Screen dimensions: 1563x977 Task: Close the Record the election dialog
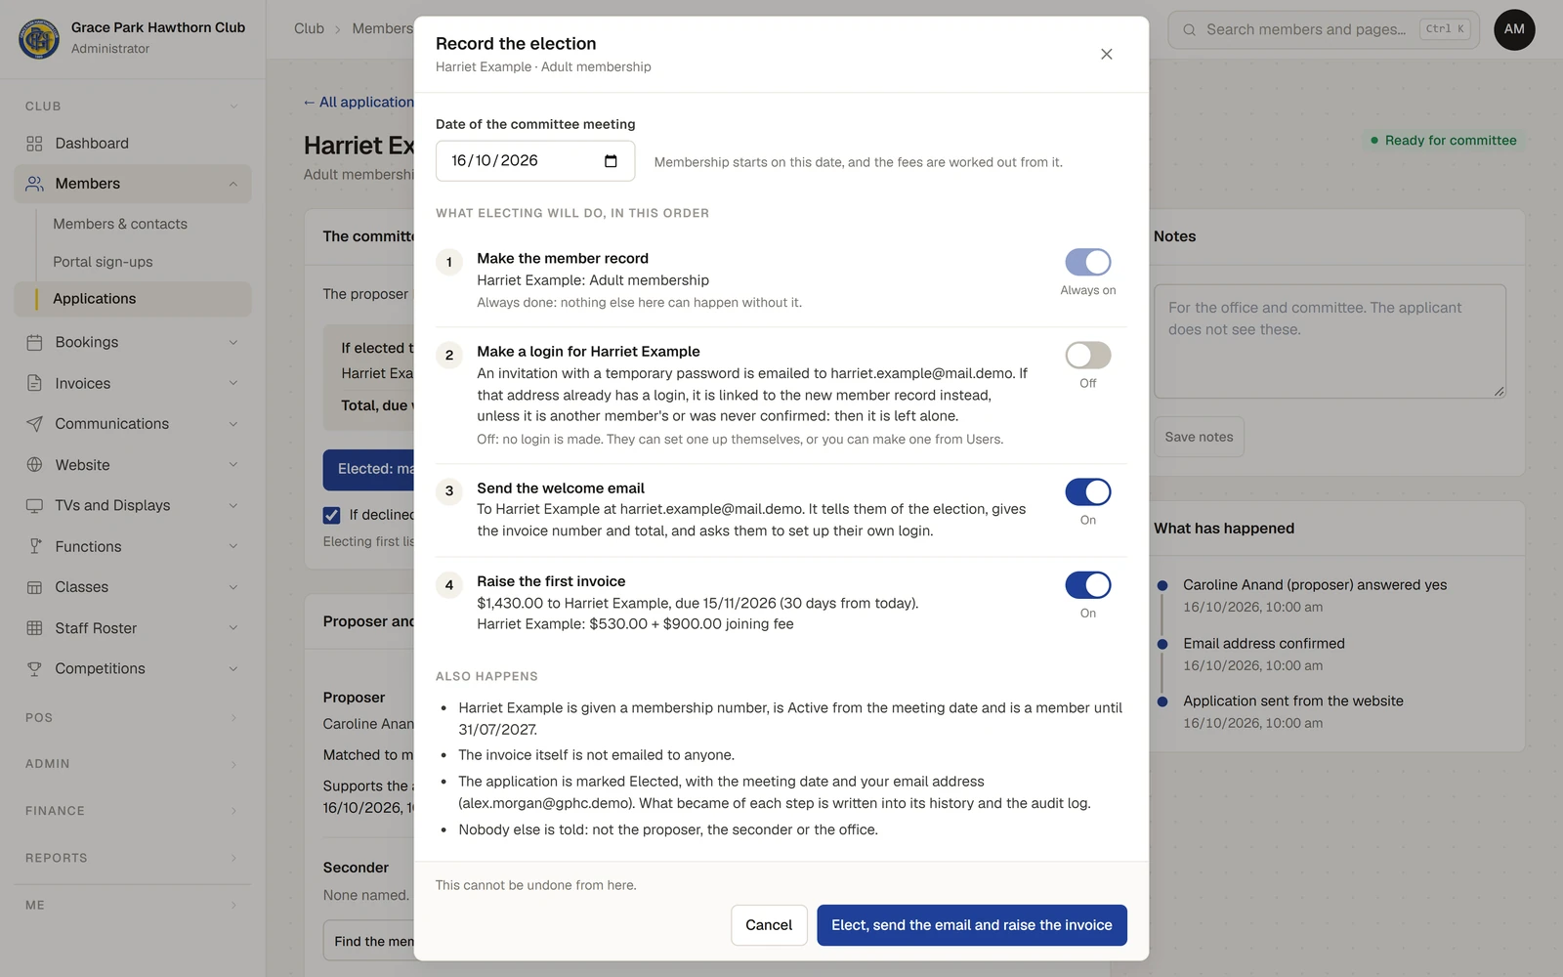click(x=1106, y=54)
